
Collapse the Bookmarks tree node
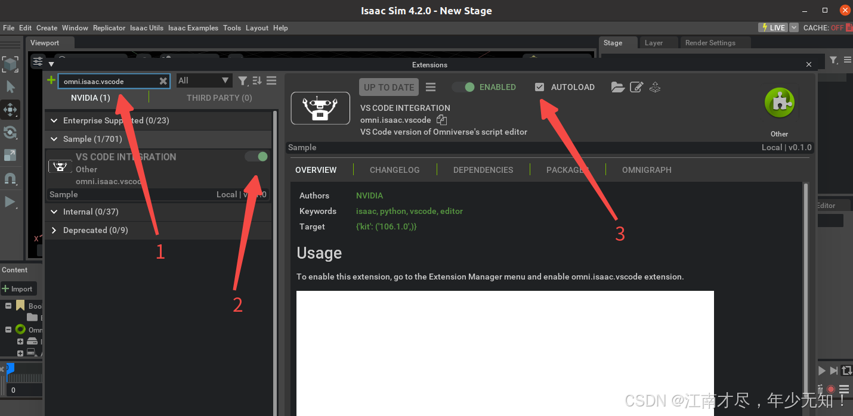click(8, 306)
